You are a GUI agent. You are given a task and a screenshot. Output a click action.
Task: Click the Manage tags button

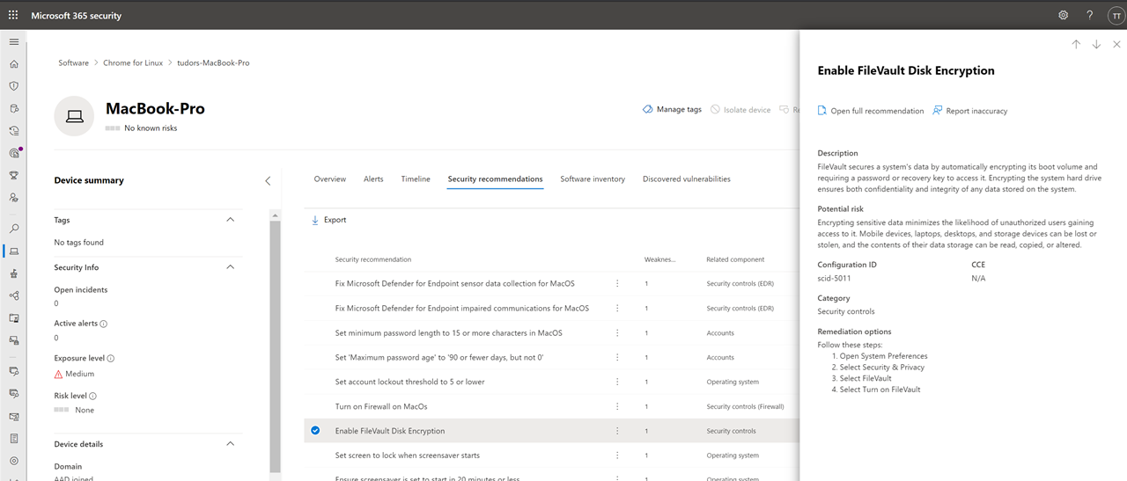[x=672, y=110]
